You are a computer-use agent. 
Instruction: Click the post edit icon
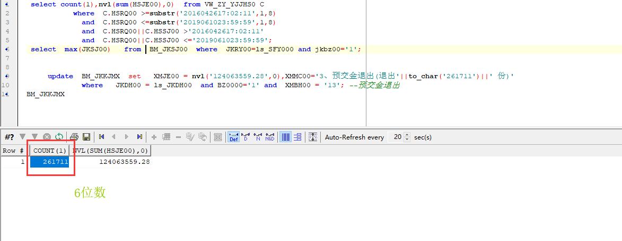(x=190, y=137)
